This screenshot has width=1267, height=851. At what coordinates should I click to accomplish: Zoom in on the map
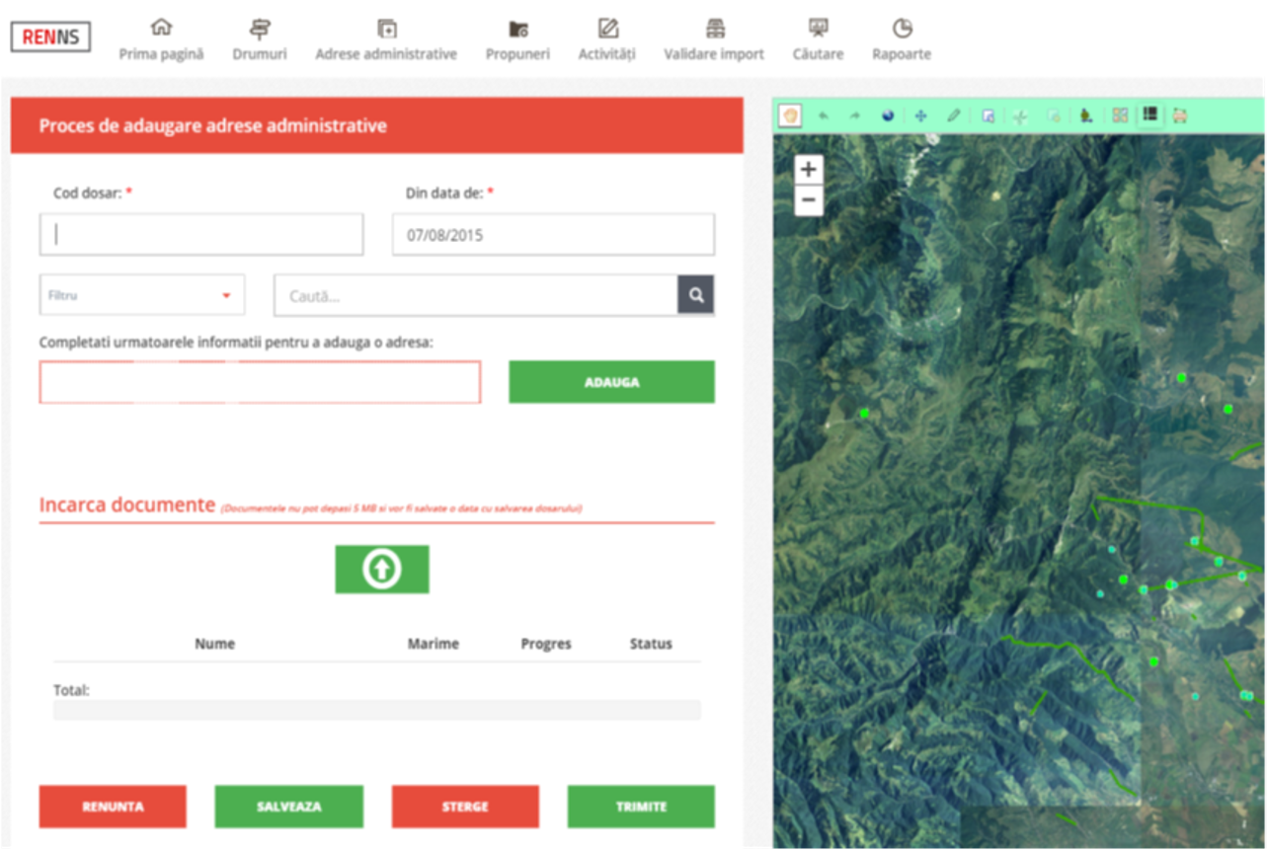808,170
